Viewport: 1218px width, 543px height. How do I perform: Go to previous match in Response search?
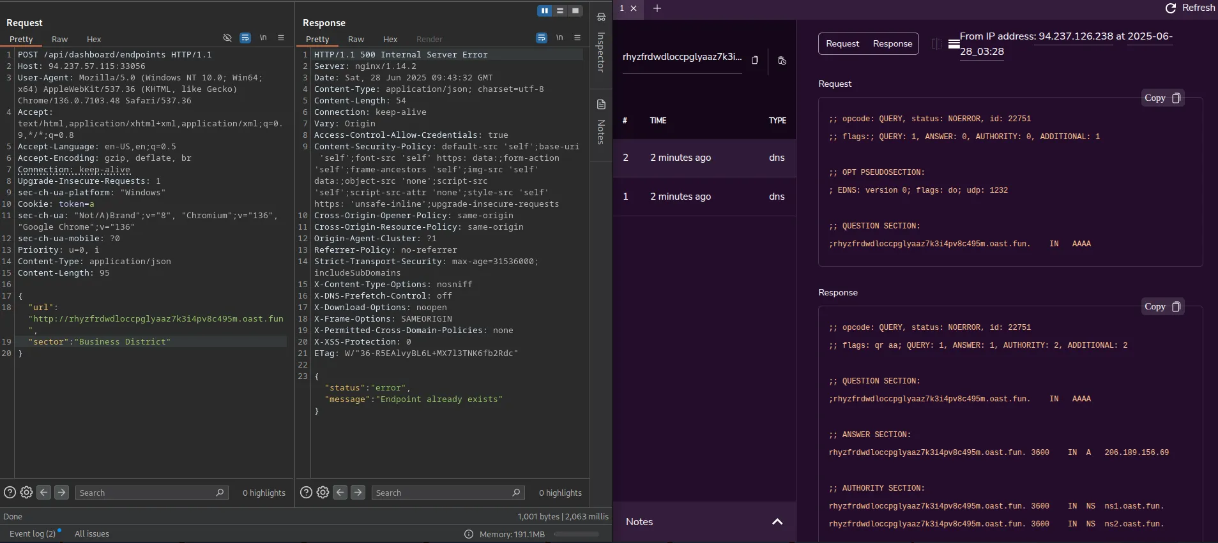coord(340,493)
